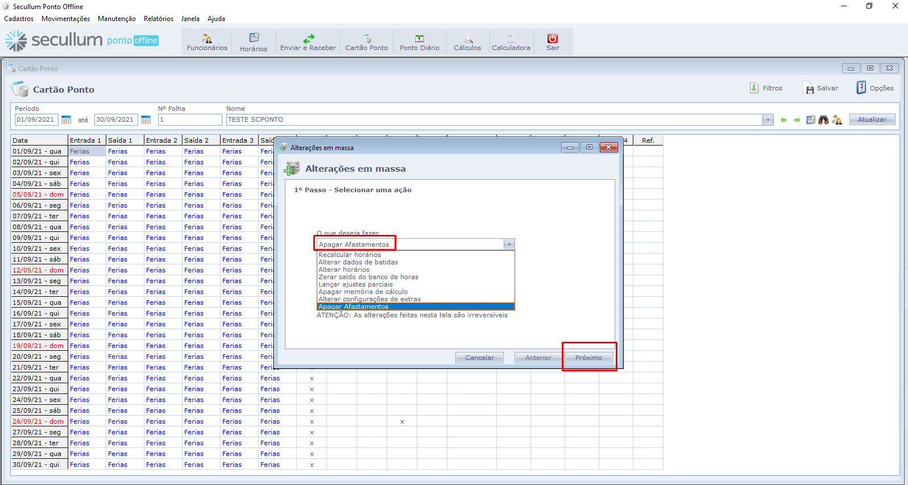Select 'Zerar saldo do banco de horas' option
This screenshot has height=485, width=908.
[368, 277]
